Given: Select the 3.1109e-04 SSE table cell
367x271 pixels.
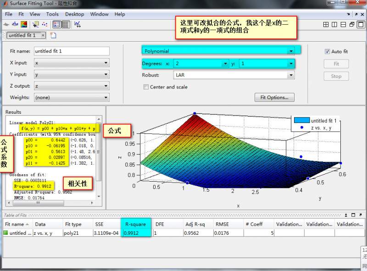Looking at the screenshot, I should coord(107,233).
